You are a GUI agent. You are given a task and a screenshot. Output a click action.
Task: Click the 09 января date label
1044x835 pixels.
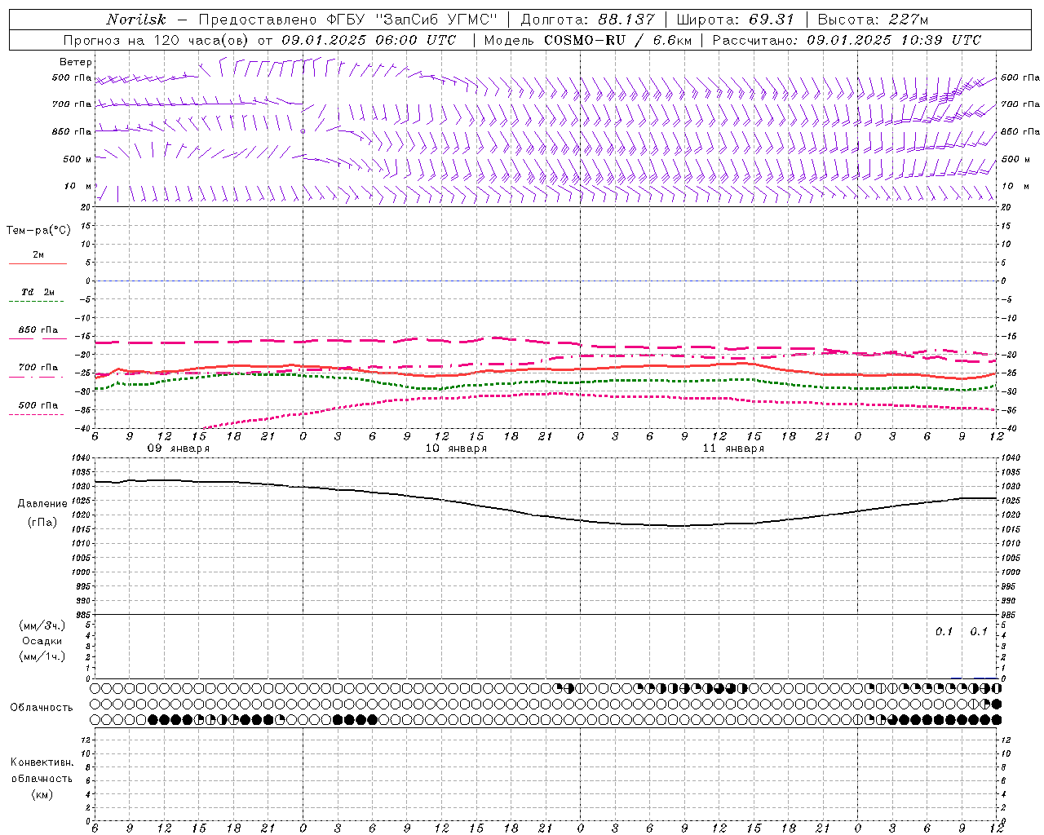[x=178, y=448]
